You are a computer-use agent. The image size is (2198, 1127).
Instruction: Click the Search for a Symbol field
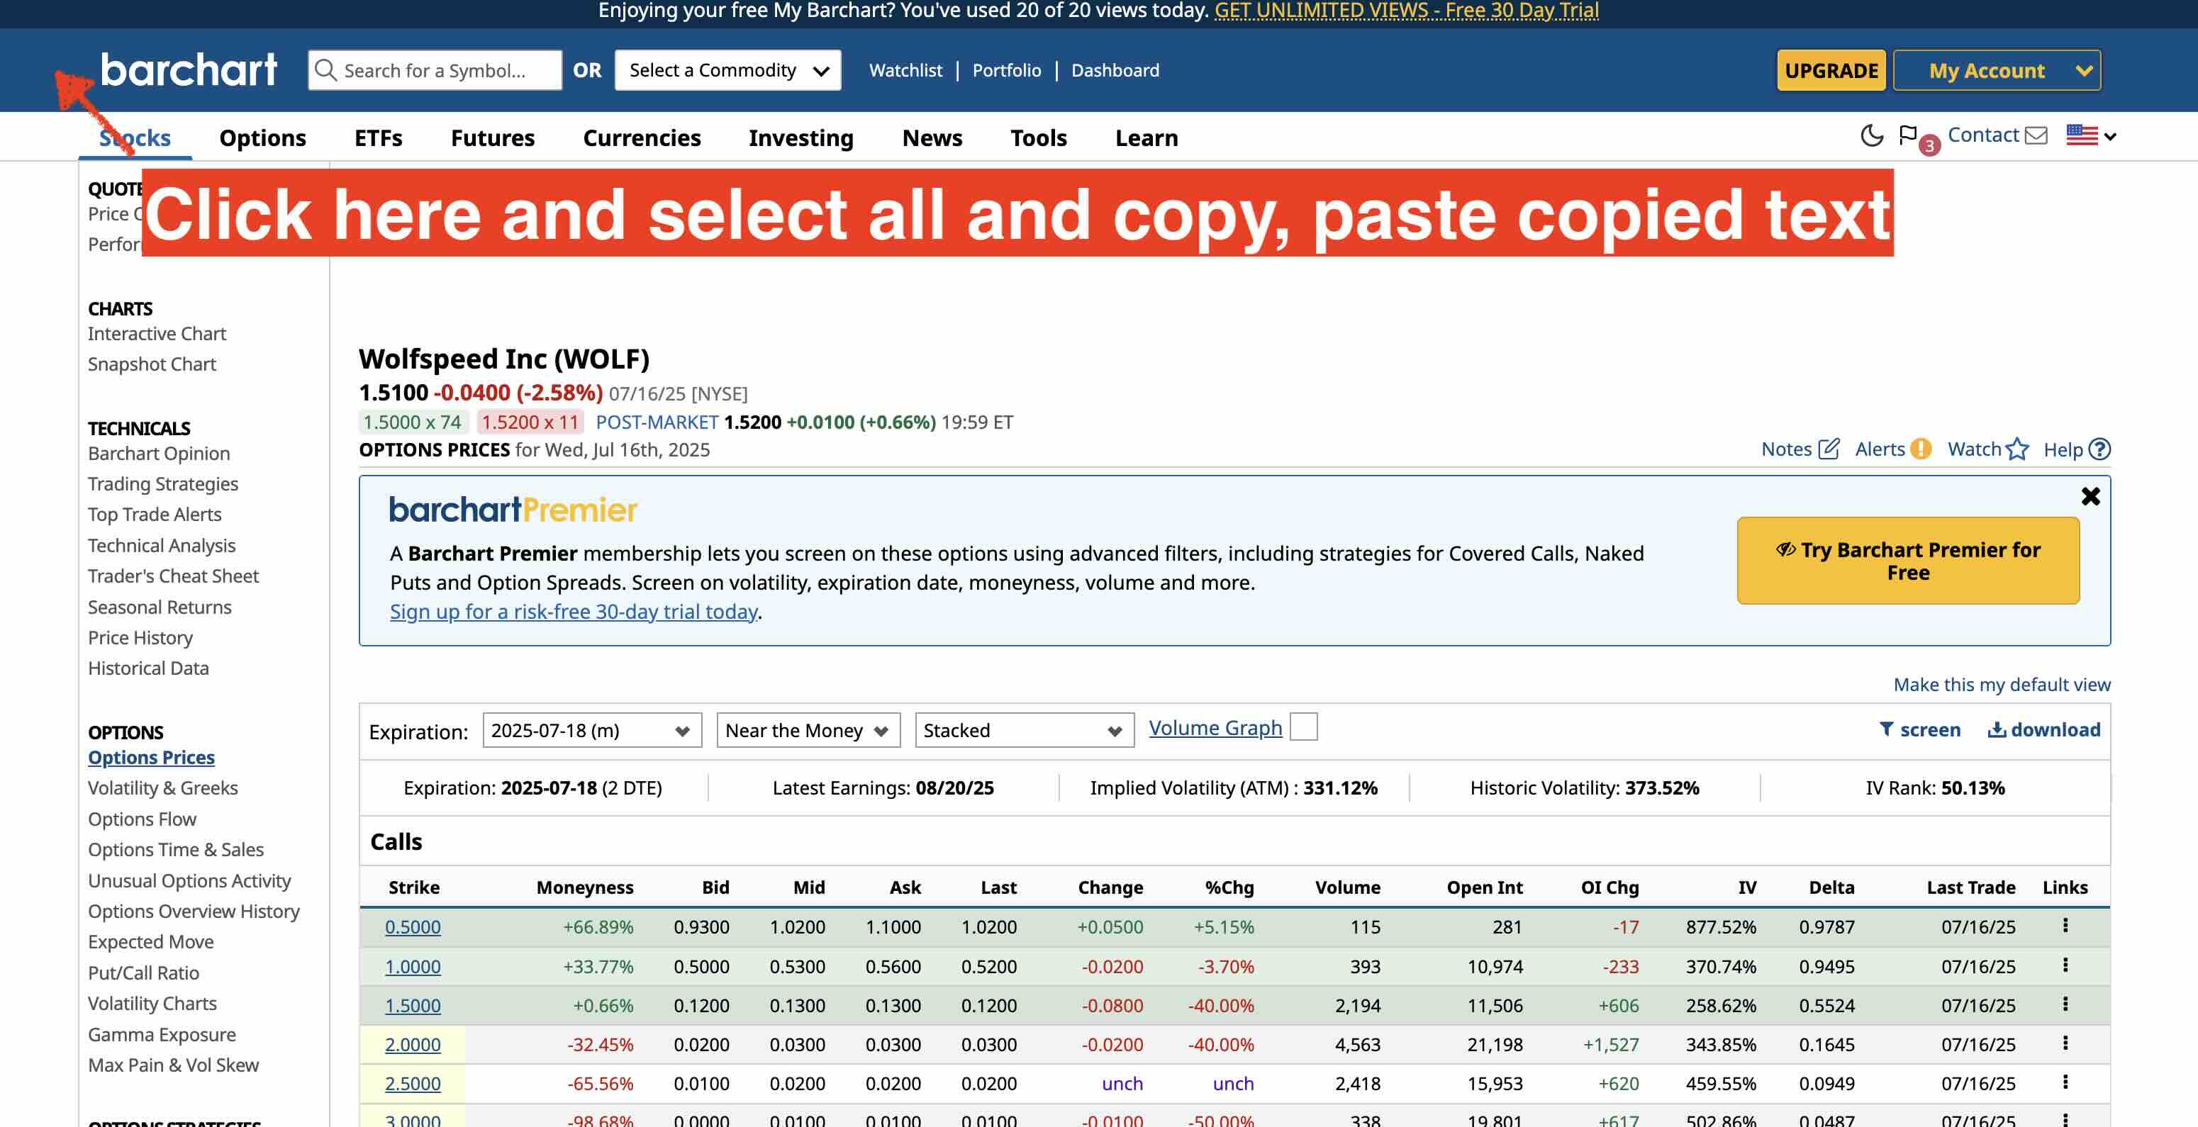tap(435, 70)
